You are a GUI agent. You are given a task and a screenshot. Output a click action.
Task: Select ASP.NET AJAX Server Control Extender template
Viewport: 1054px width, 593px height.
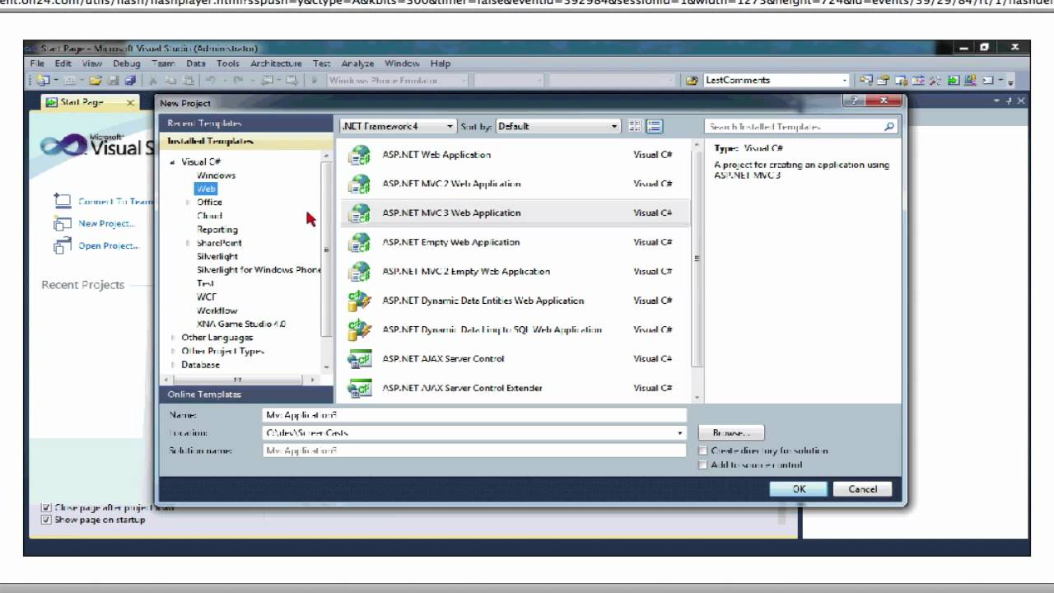(x=515, y=388)
